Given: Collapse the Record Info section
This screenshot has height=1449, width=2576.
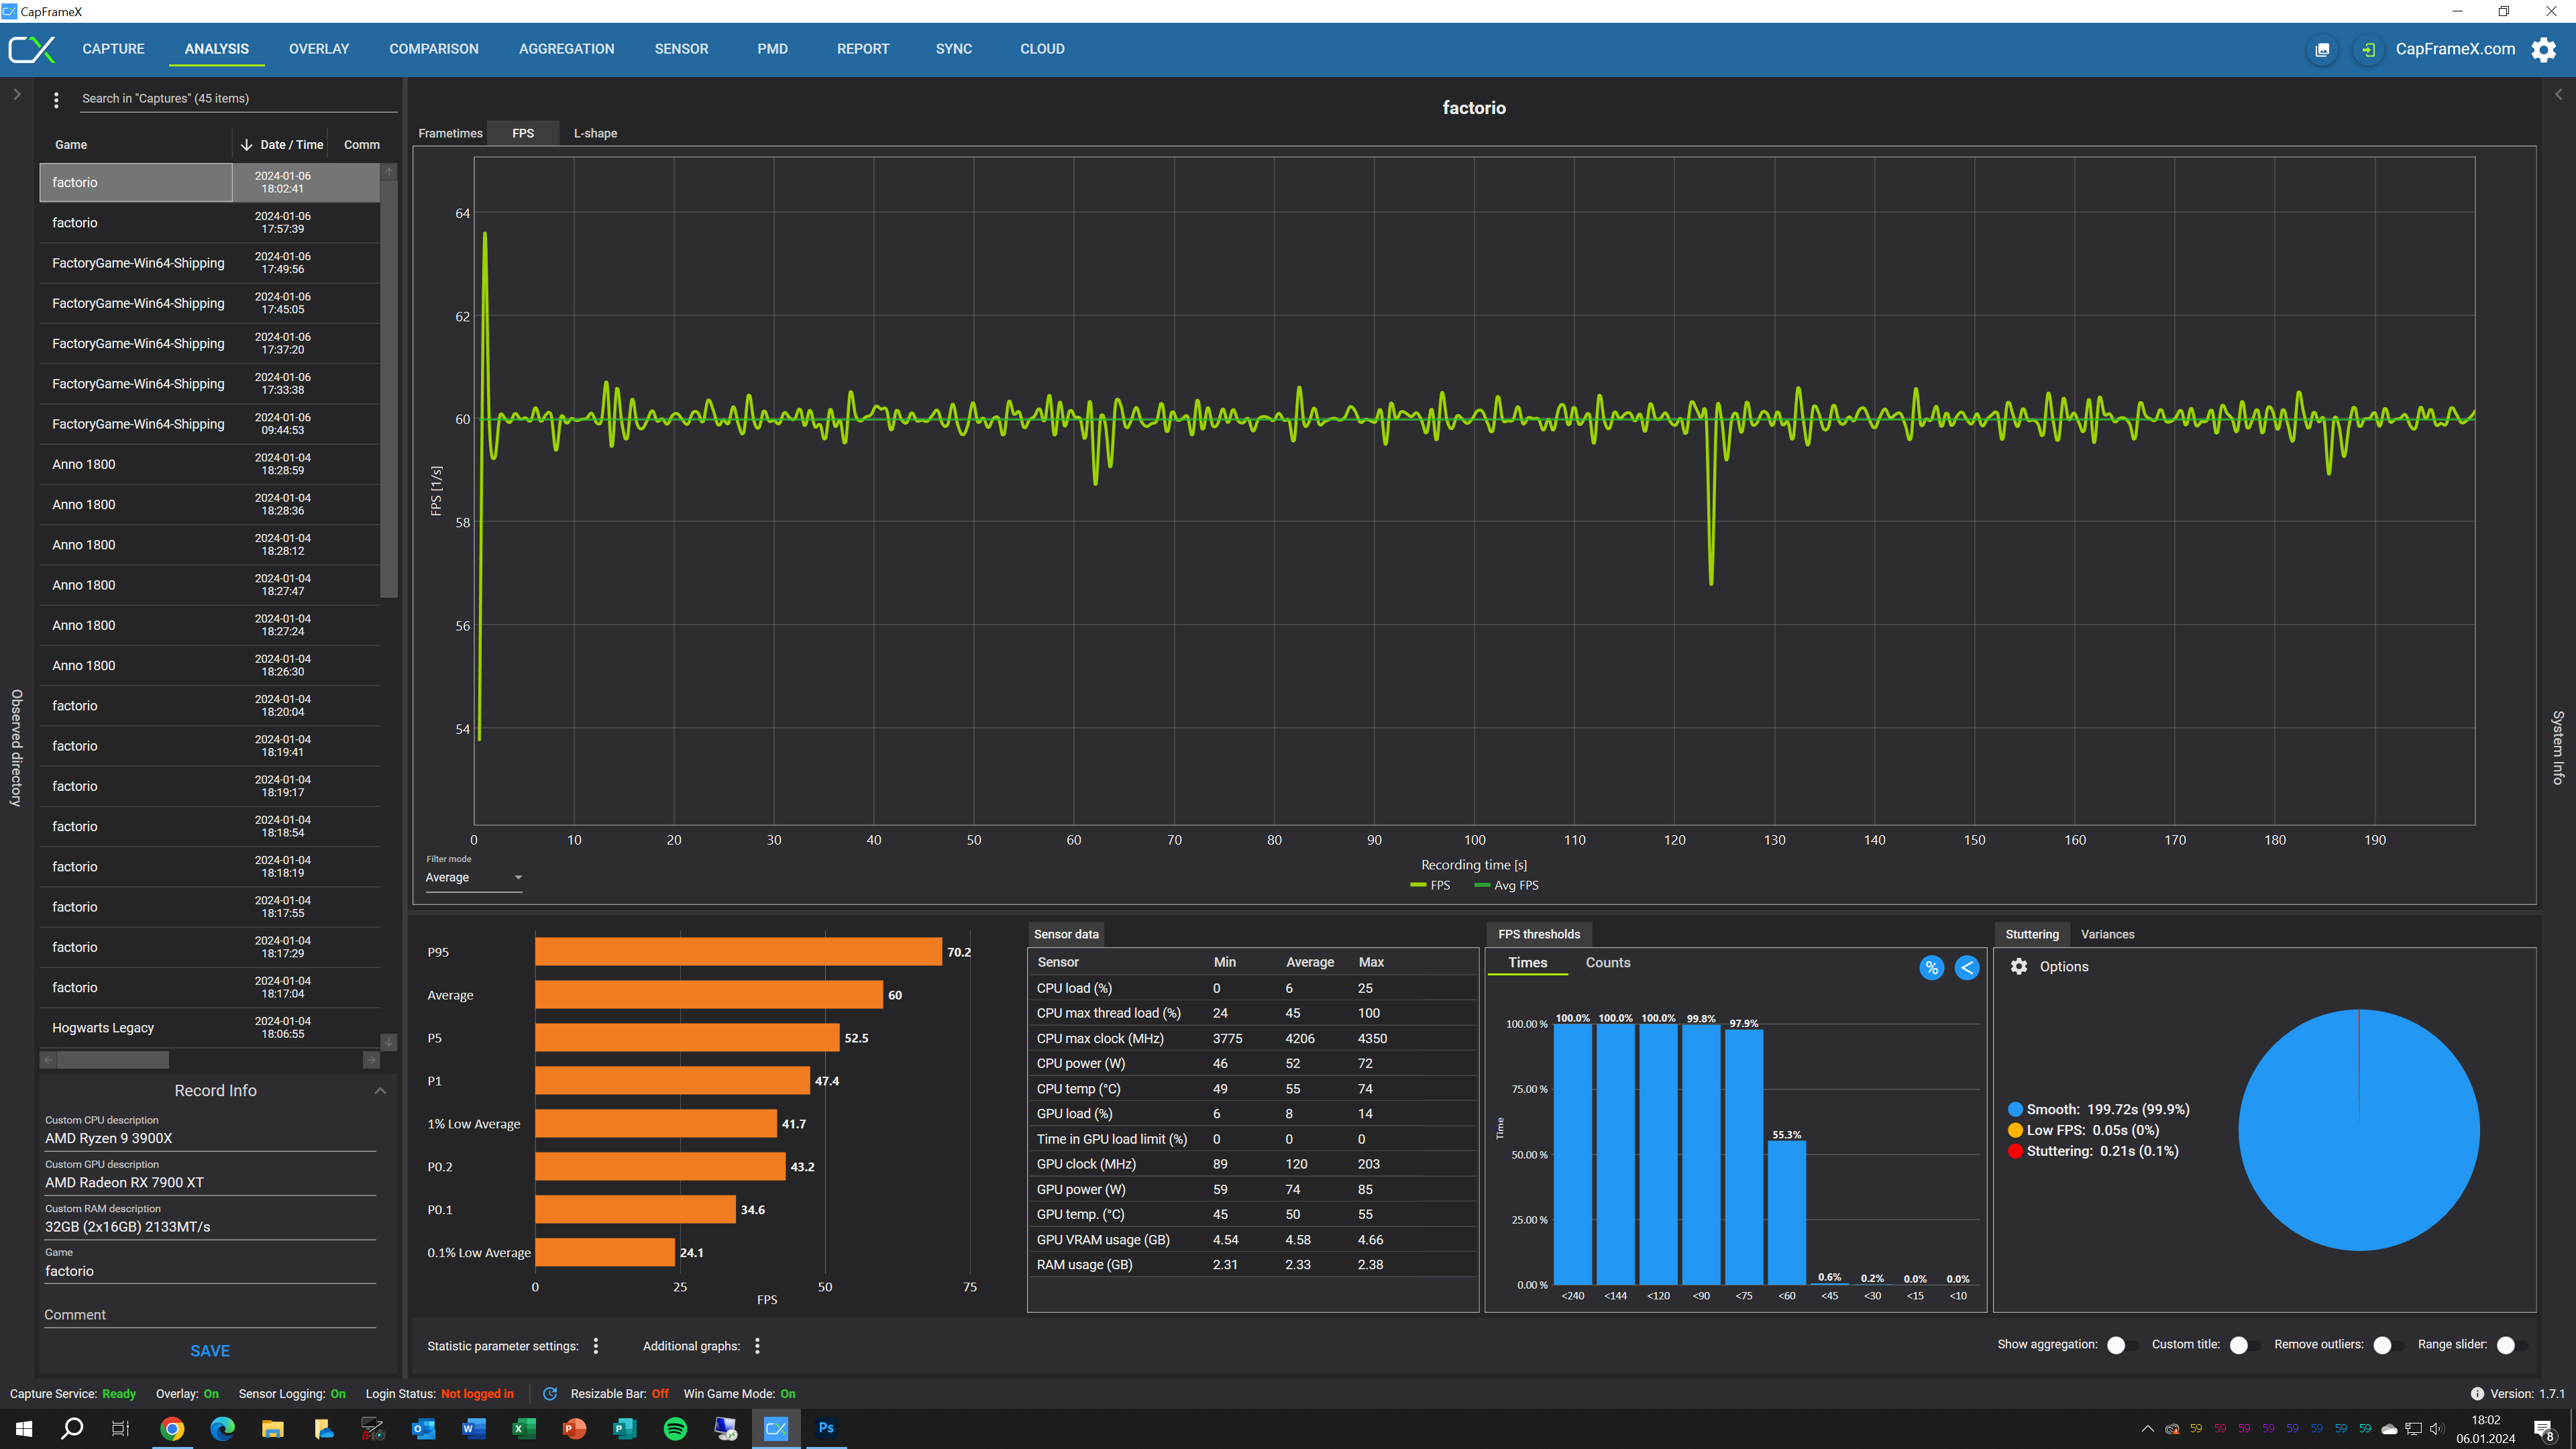Looking at the screenshot, I should 380,1090.
